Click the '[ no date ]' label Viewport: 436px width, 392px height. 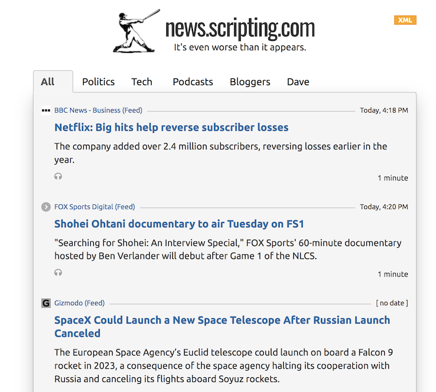(392, 303)
